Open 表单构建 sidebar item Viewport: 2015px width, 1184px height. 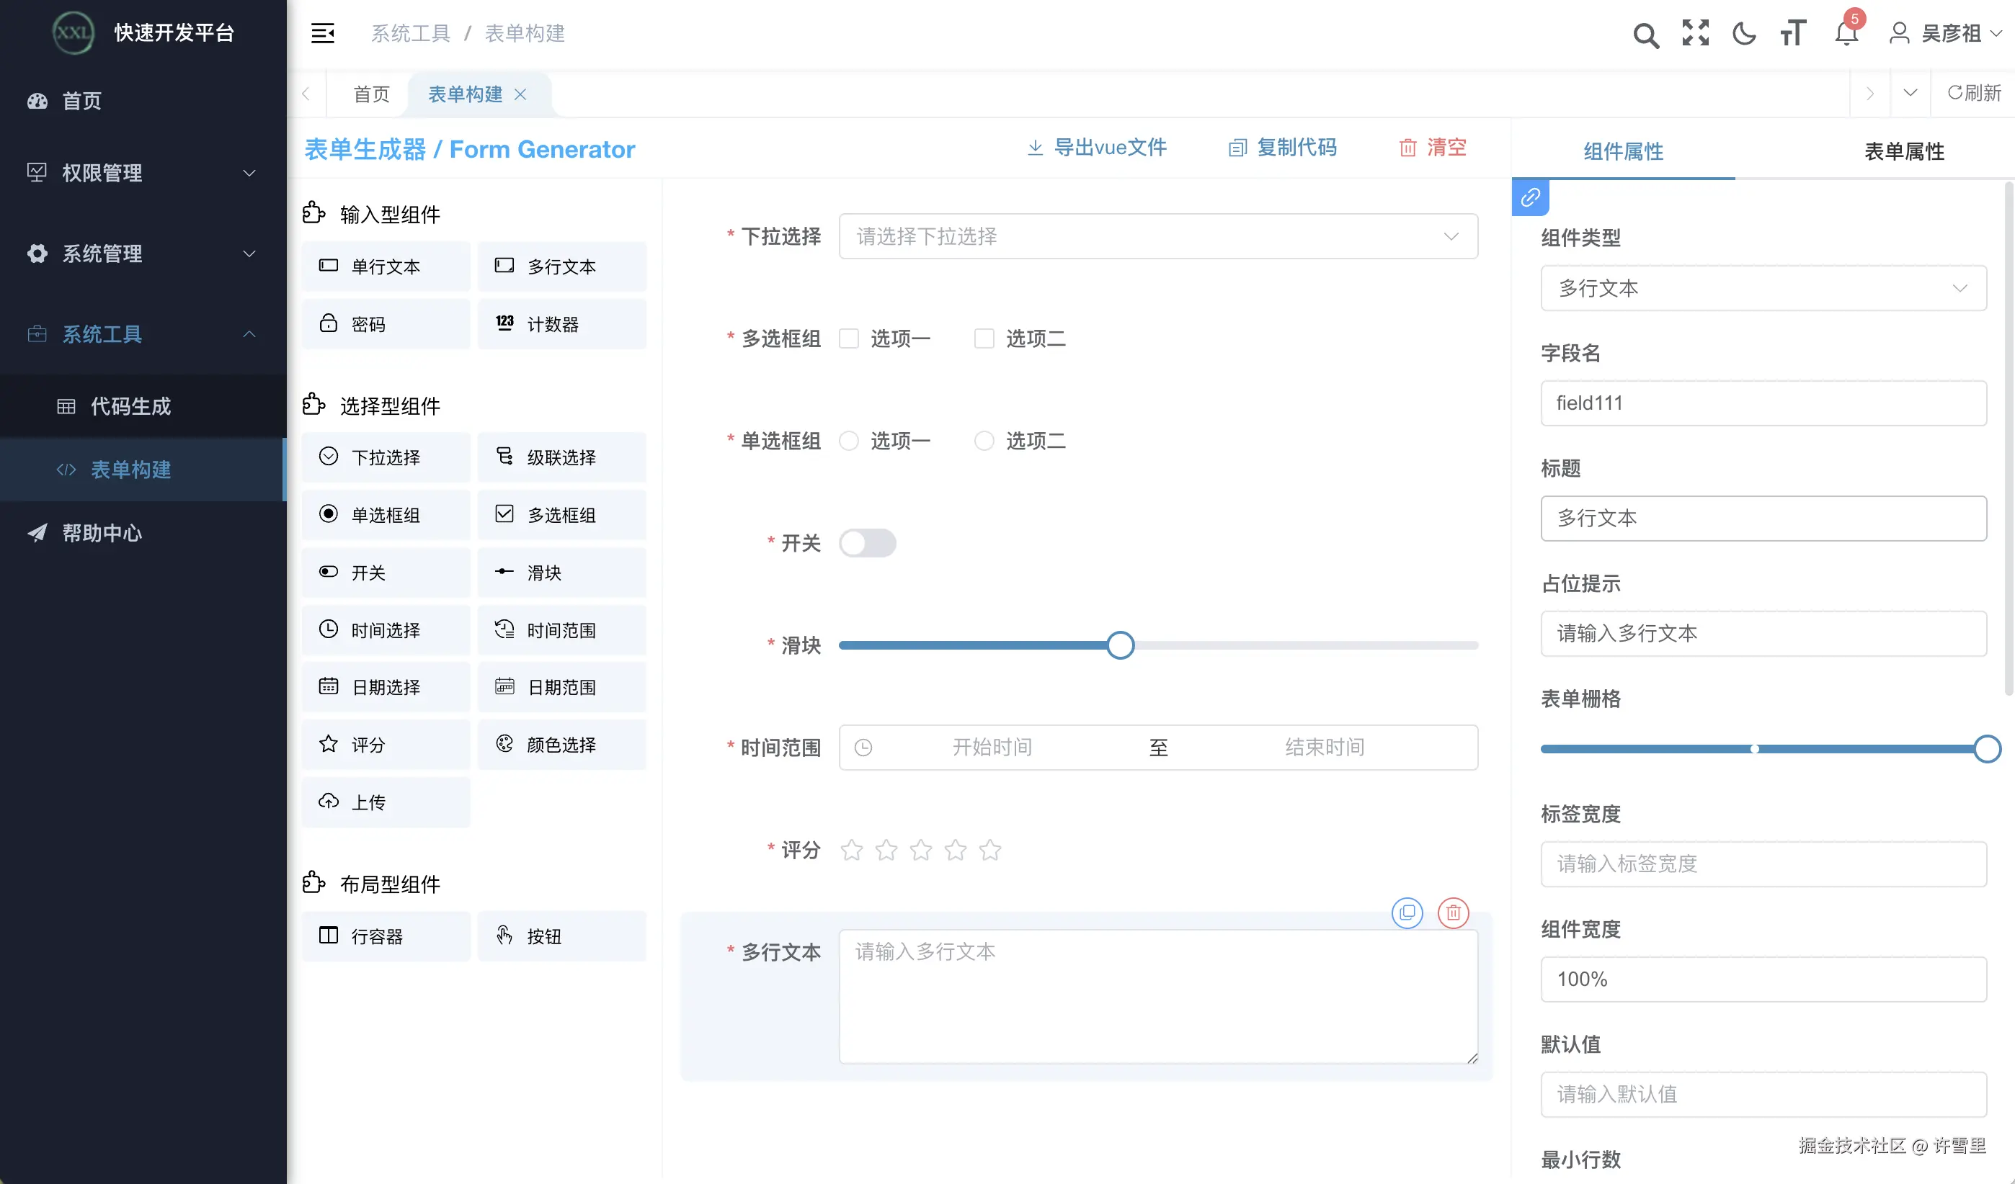[143, 469]
